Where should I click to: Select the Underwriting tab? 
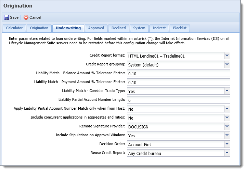(x=68, y=28)
